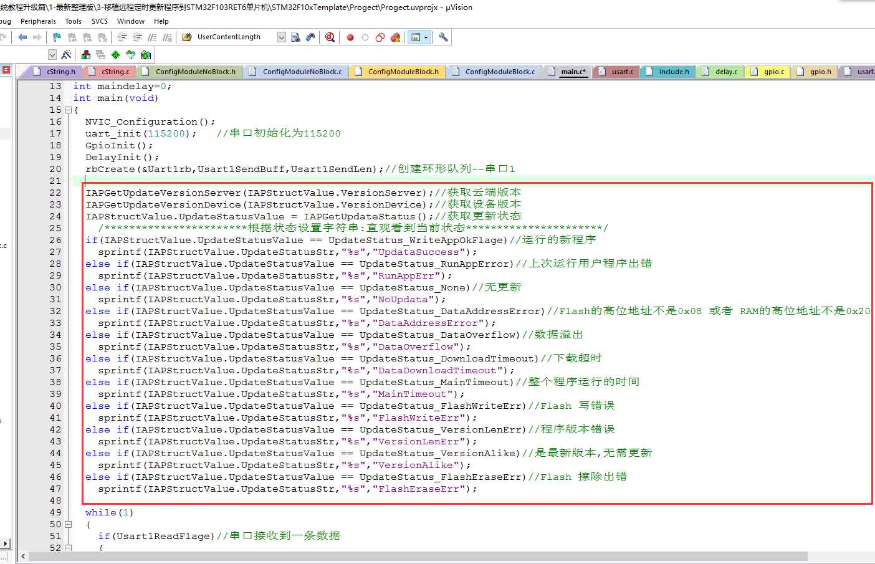Viewport: 875px width, 564px height.
Task: Open Find in Files icon
Action: click(x=187, y=37)
